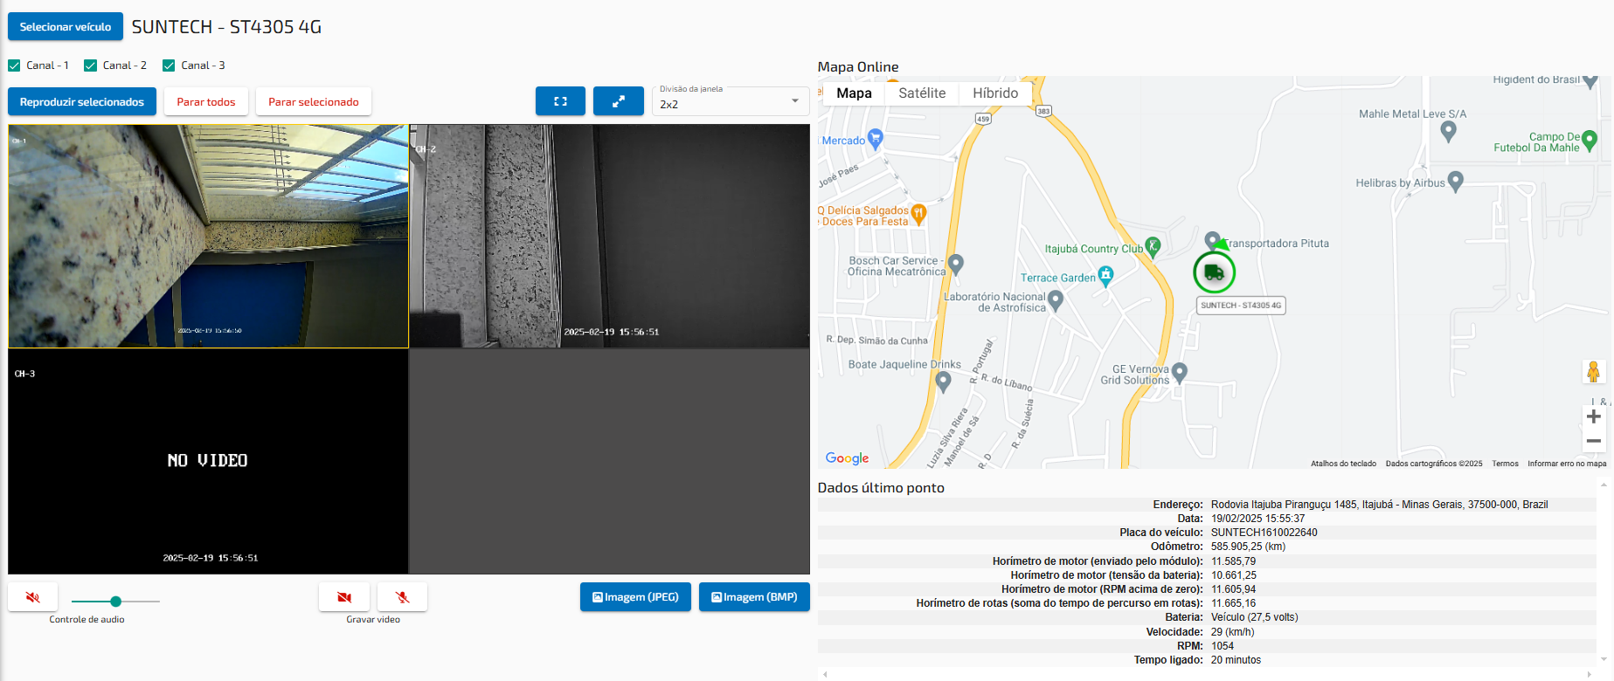Image resolution: width=1614 pixels, height=681 pixels.
Task: Click the Delícia Salgados restaurant pin
Action: 918,212
